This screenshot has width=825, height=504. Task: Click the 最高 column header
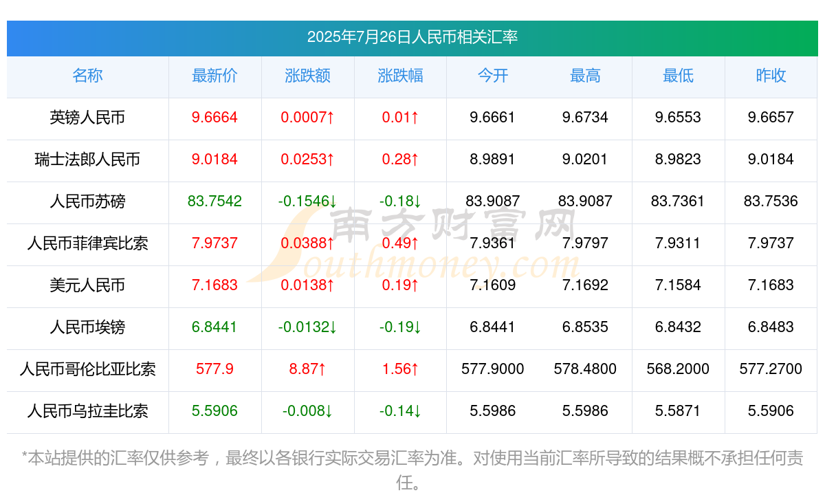pyautogui.click(x=586, y=76)
